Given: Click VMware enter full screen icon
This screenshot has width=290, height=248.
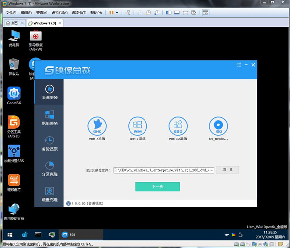Looking at the screenshot, I should [x=185, y=13].
